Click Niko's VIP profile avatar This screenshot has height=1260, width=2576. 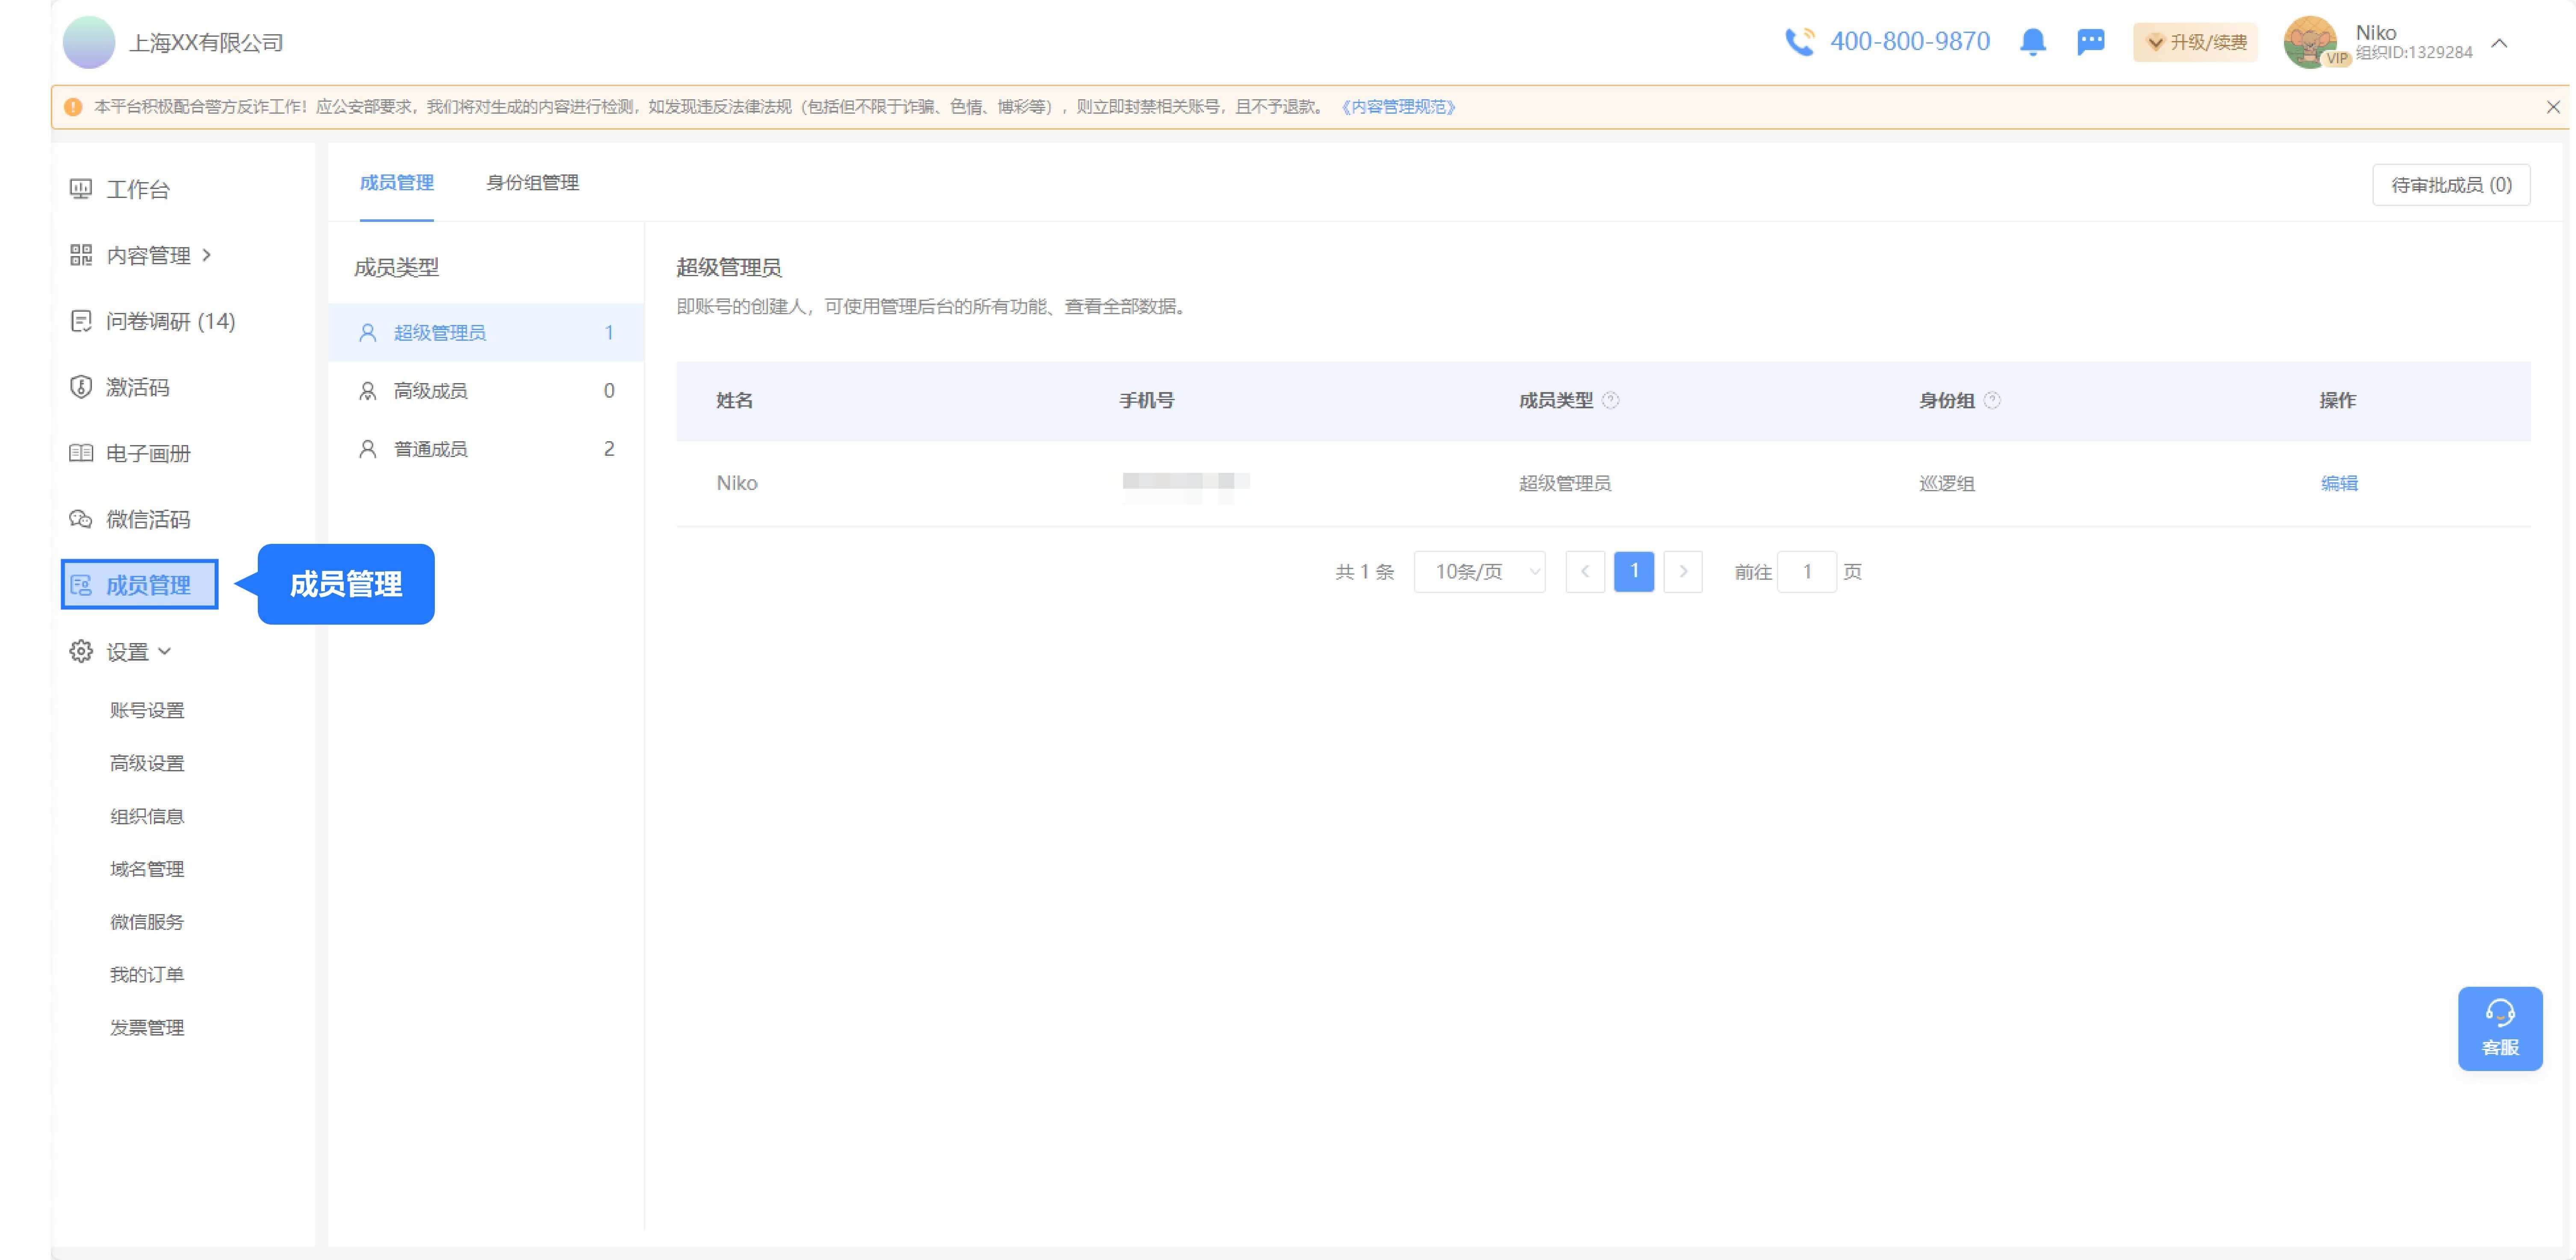(2311, 42)
